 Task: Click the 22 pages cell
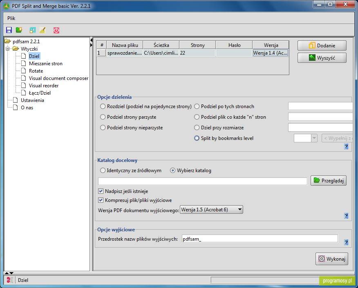point(198,53)
